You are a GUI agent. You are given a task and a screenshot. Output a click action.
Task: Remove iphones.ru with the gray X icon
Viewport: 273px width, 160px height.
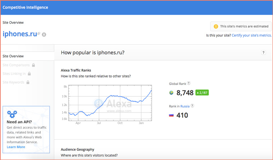pos(44,35)
